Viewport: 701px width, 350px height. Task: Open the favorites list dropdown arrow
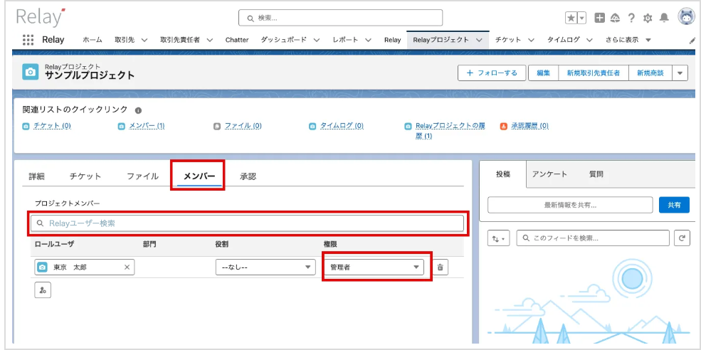pos(581,18)
